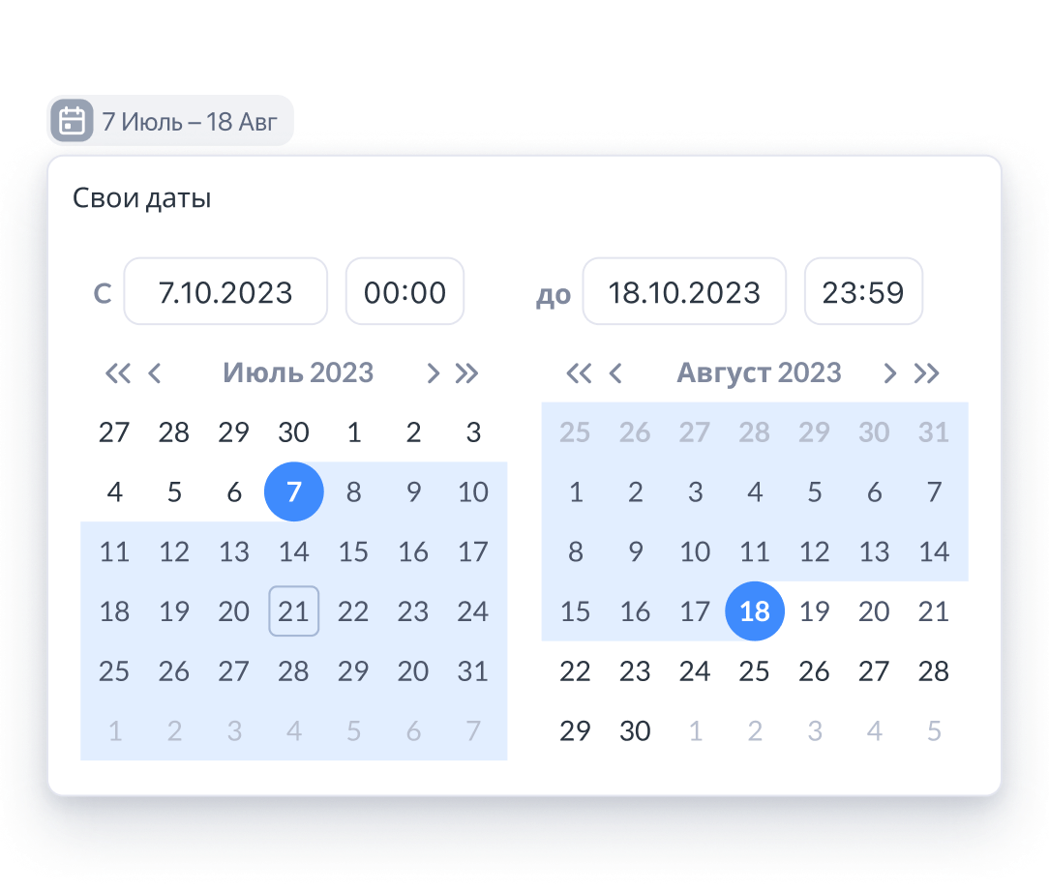The height and width of the screenshot is (892, 1049).
Task: Click the "Июль 2023" month header
Action: point(298,373)
